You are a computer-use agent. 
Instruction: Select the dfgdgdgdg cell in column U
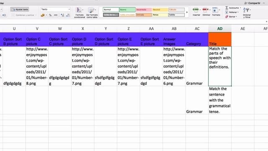point(14,66)
